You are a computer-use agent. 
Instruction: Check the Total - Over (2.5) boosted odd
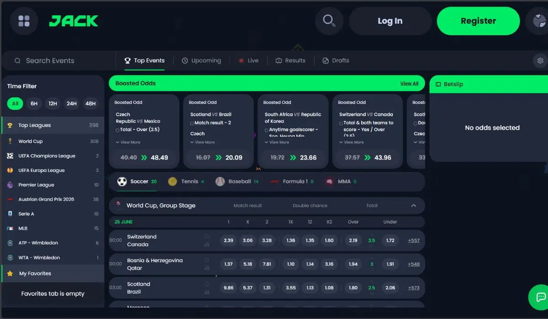(118, 130)
